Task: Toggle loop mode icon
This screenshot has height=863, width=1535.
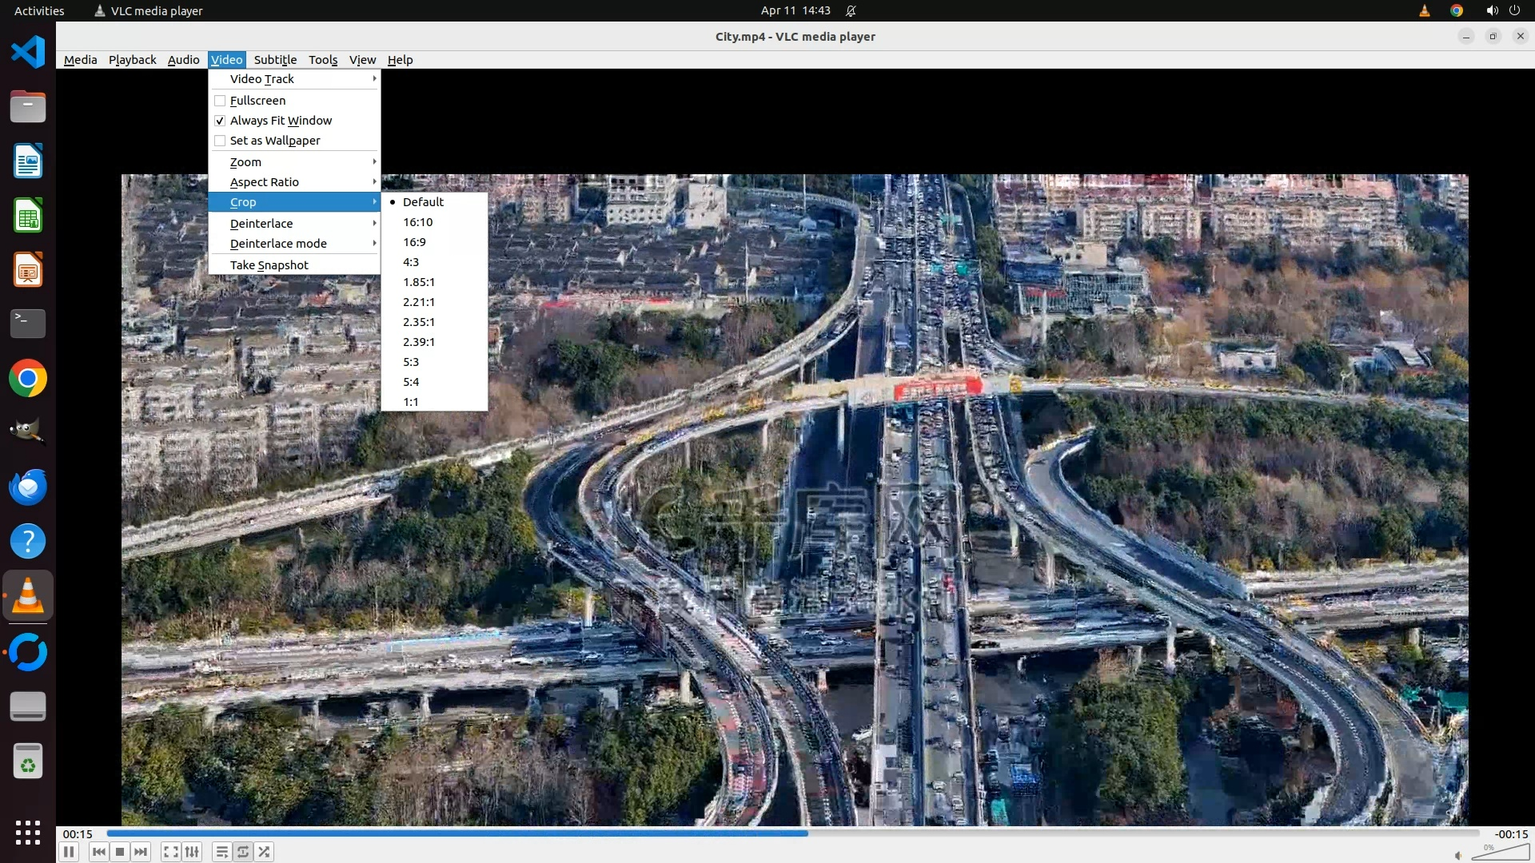Action: click(243, 852)
